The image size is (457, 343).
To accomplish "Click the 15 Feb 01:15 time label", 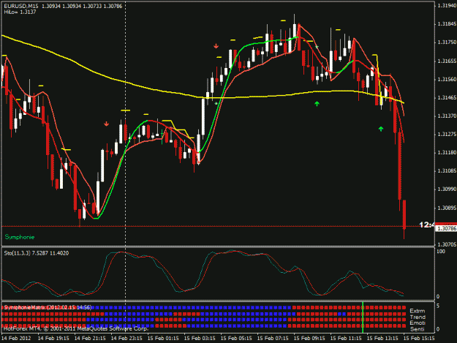I will [x=163, y=339].
